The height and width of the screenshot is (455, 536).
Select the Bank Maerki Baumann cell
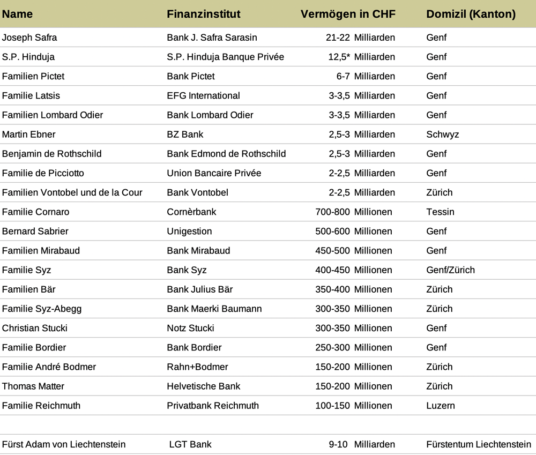click(x=214, y=309)
